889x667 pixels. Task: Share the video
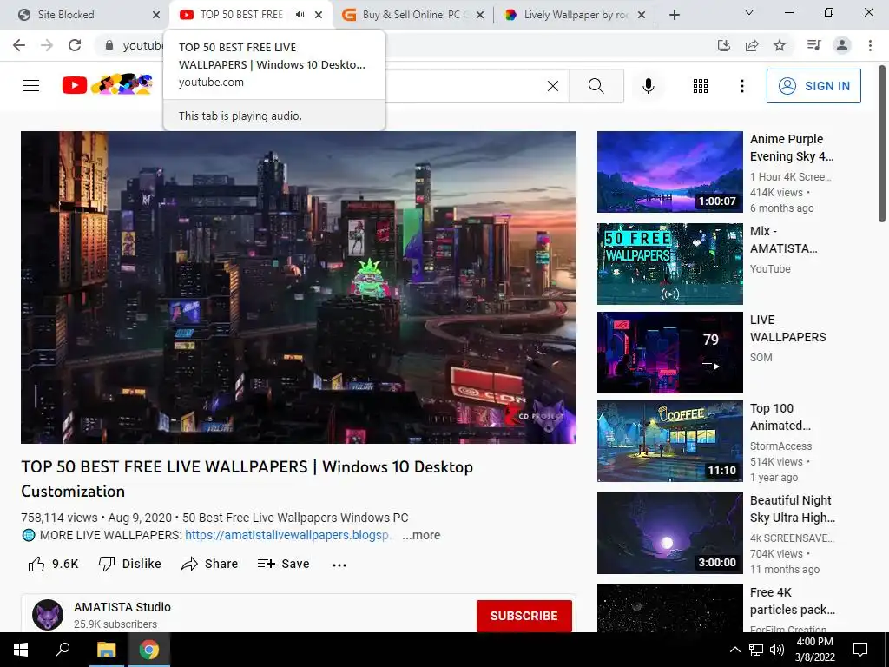[x=209, y=564]
